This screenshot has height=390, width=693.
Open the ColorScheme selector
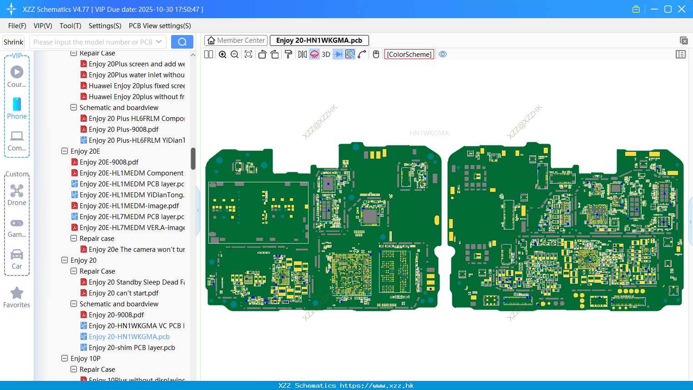[409, 55]
